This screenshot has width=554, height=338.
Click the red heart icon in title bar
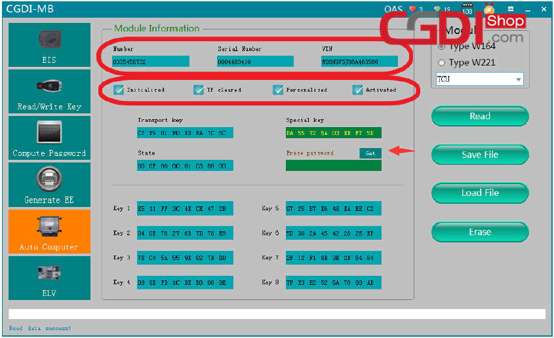pos(413,9)
